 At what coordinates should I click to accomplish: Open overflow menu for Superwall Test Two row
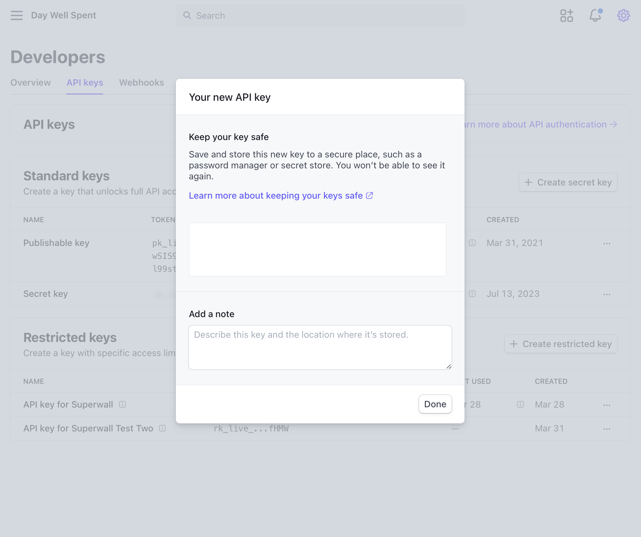(x=607, y=429)
